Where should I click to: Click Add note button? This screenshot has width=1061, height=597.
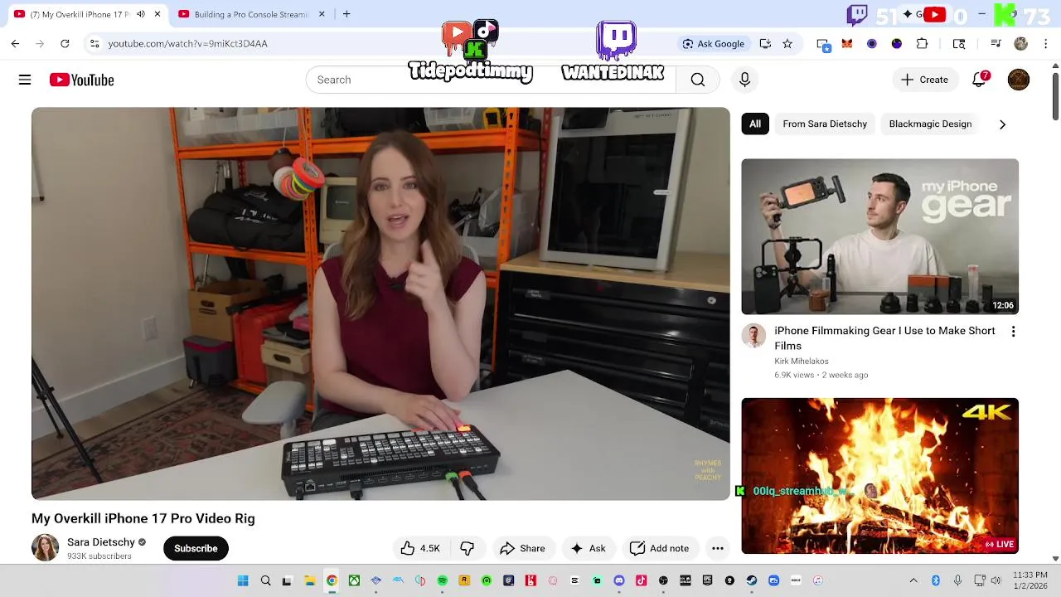[660, 548]
